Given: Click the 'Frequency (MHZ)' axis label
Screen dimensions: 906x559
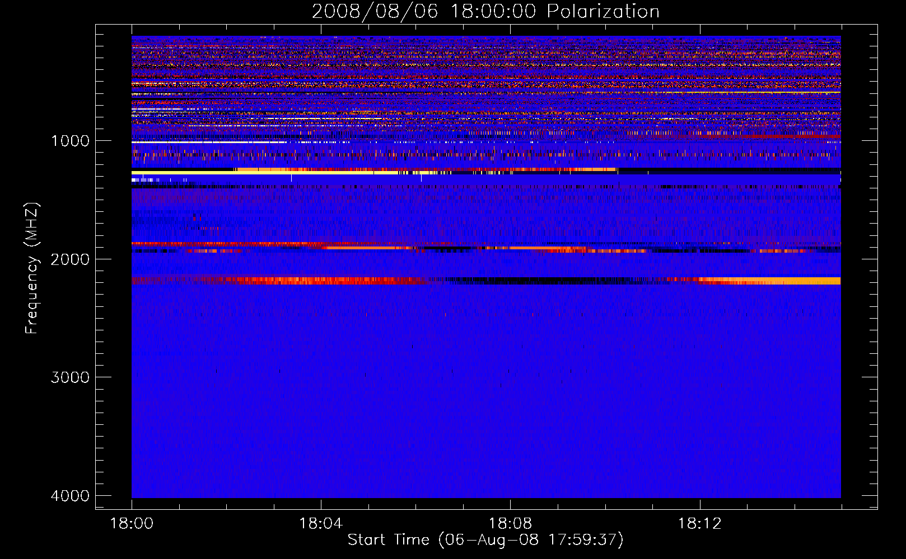Looking at the screenshot, I should 32,268.
